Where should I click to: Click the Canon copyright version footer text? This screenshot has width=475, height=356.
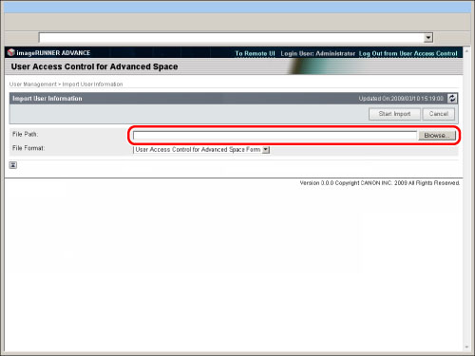coord(380,183)
